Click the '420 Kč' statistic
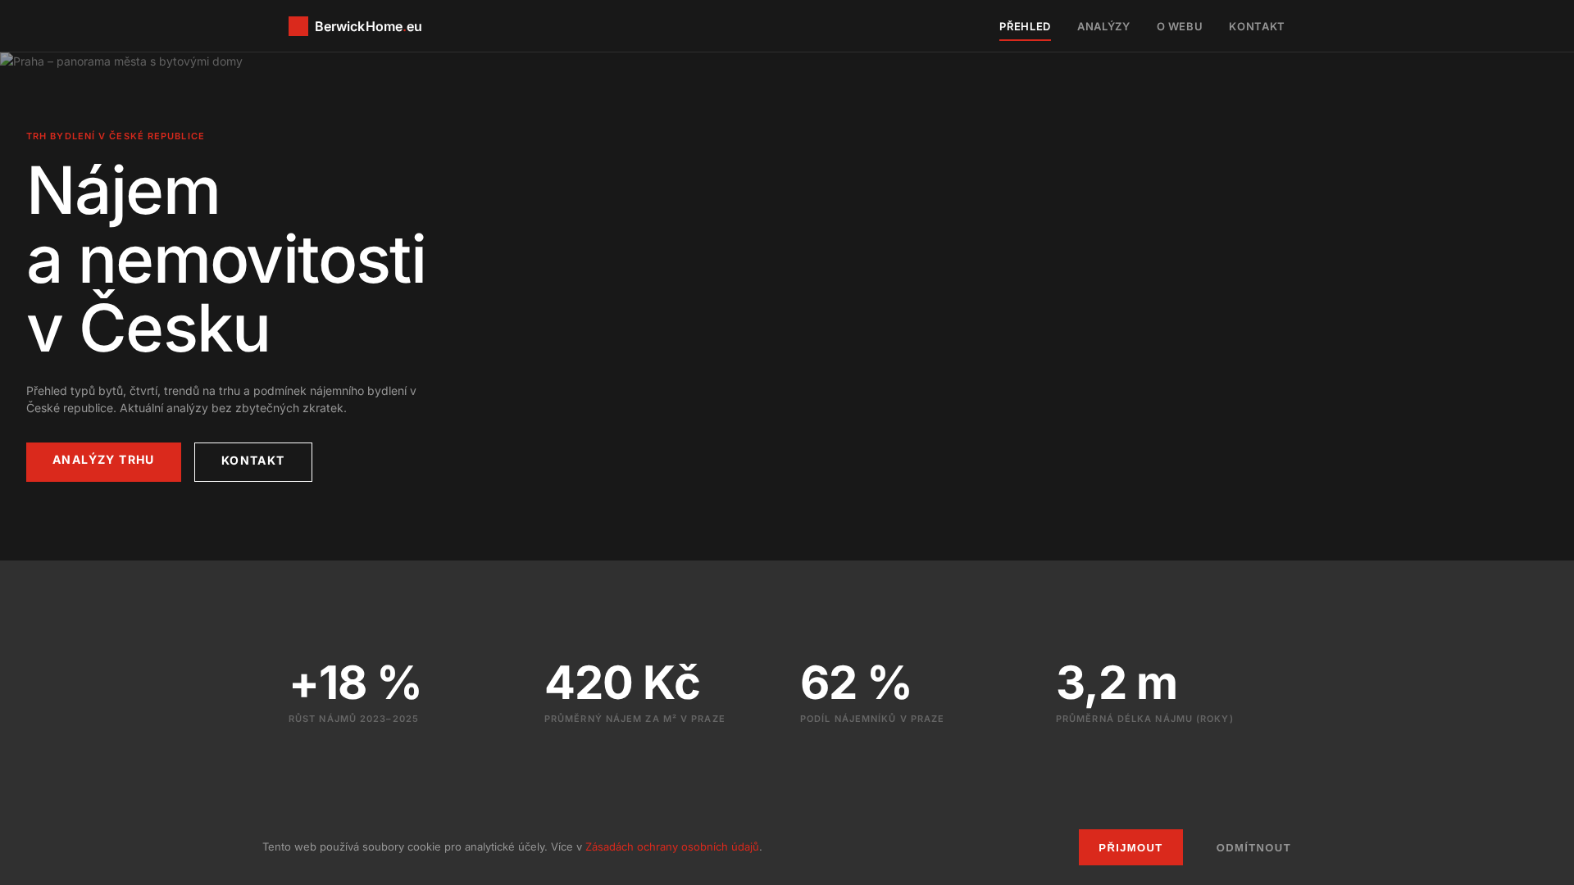1574x885 pixels. coord(622,682)
